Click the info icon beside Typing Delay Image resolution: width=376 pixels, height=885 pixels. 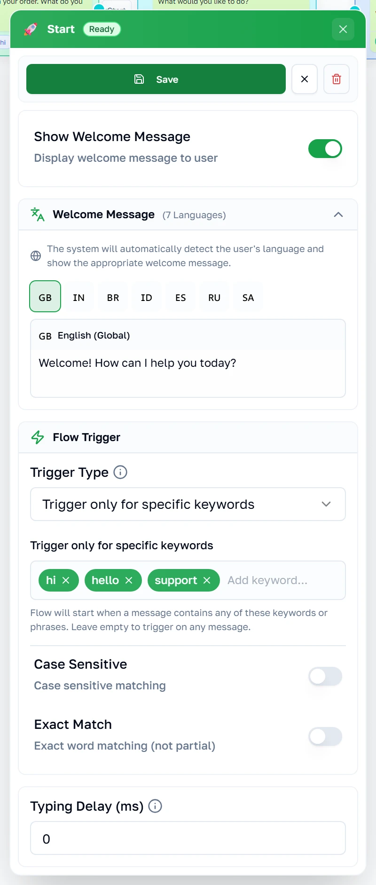click(x=155, y=806)
